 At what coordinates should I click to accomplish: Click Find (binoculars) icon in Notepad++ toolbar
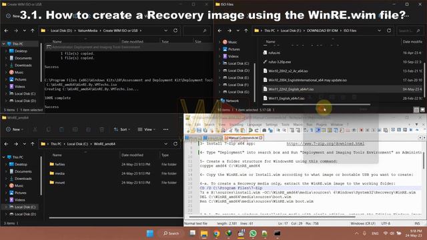[264, 131]
